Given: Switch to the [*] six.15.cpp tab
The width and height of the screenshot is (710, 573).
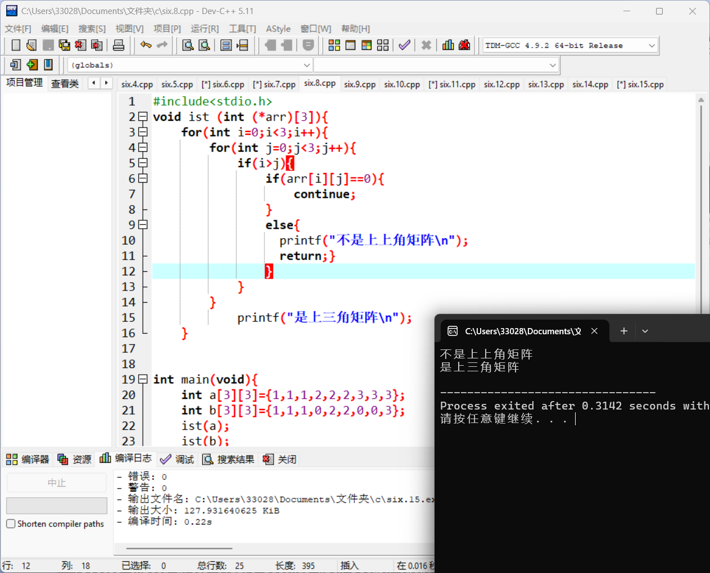Looking at the screenshot, I should (x=640, y=84).
